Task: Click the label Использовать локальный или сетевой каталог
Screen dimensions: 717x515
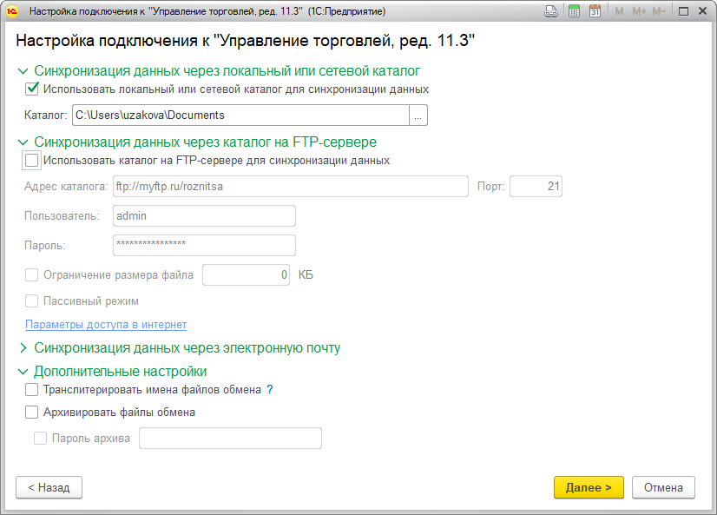Action: click(x=236, y=89)
